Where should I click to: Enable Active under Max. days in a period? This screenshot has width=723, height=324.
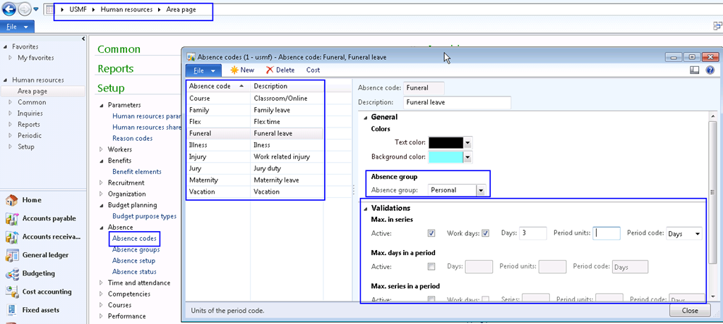[x=431, y=266]
